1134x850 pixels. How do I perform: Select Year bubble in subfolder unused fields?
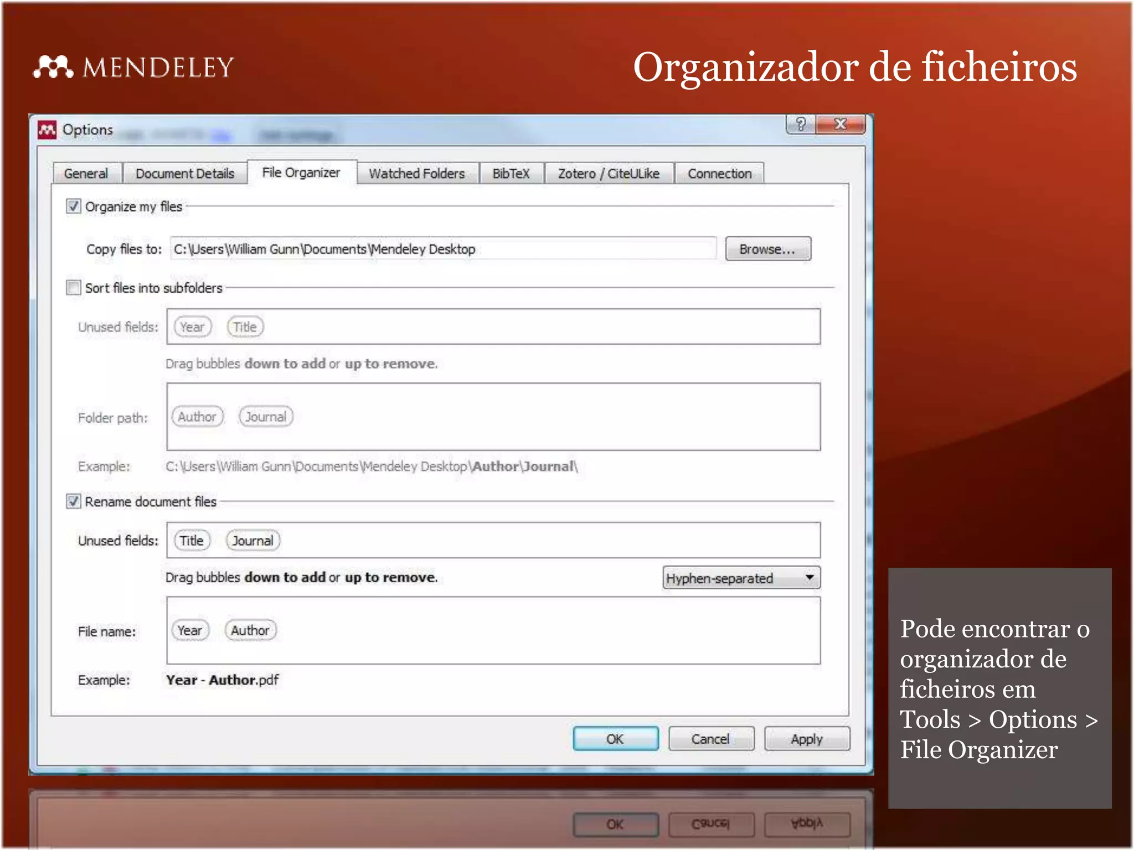(x=193, y=327)
